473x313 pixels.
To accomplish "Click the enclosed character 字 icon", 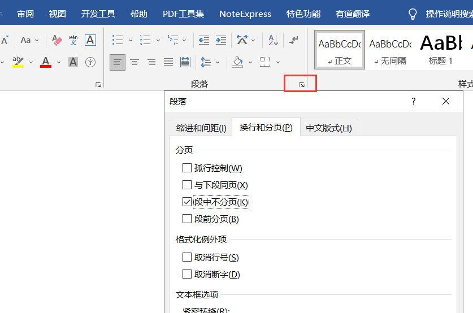I will point(90,62).
